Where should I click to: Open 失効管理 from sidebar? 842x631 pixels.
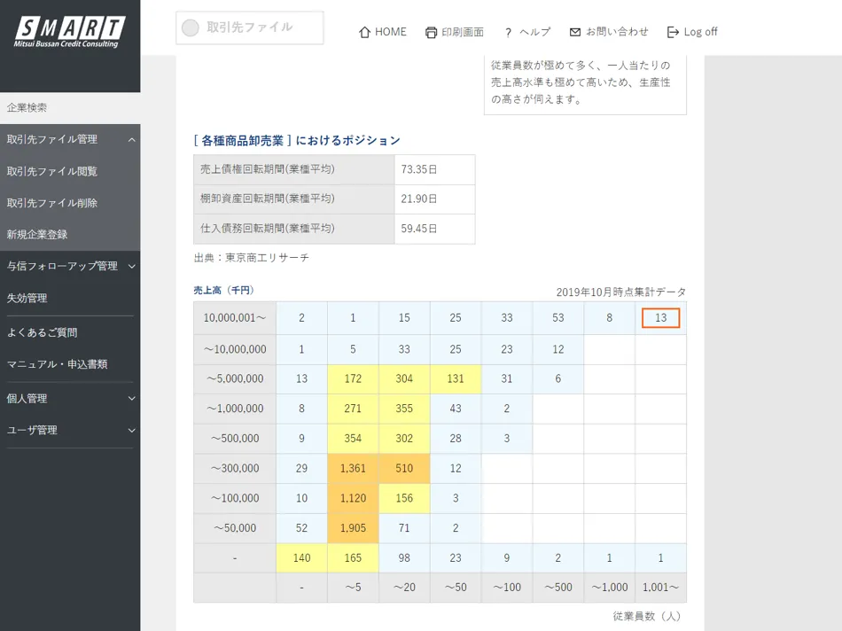27,299
